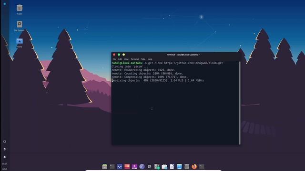The height and width of the screenshot is (171, 305).
Task: Open the software store bag icon in dock
Action: point(164,166)
